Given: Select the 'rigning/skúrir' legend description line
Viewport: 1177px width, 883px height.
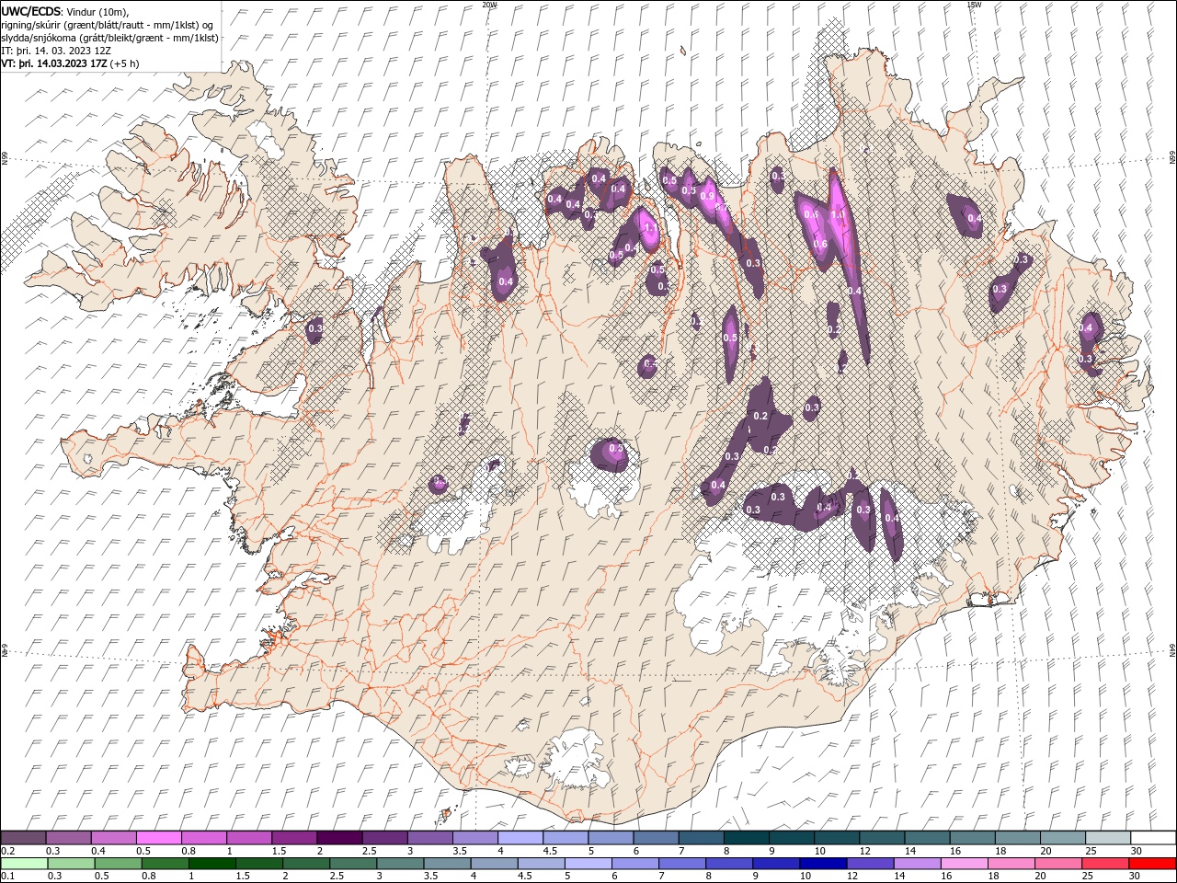Looking at the screenshot, I should [x=108, y=25].
